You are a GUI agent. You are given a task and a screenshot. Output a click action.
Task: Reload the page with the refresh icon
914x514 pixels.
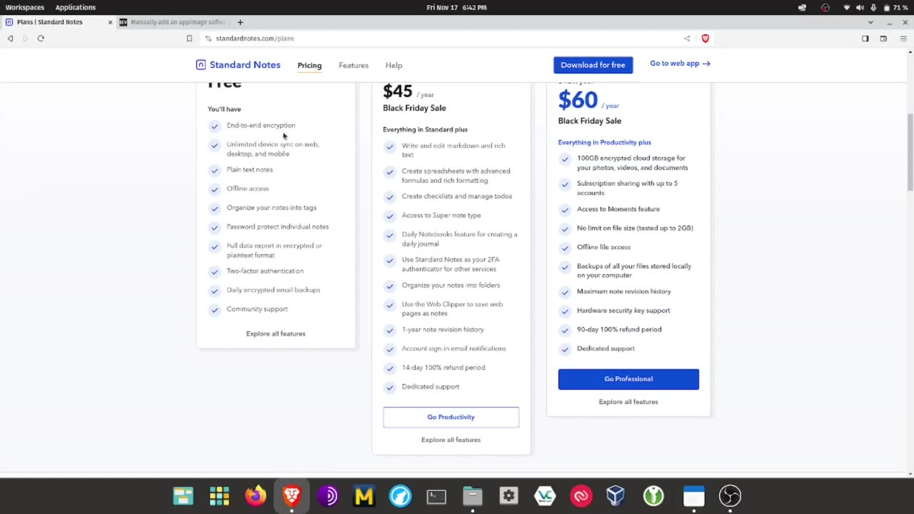point(41,39)
